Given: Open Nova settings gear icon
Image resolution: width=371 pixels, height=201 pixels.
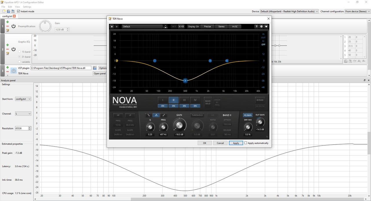Looking at the screenshot, I should (x=261, y=26).
